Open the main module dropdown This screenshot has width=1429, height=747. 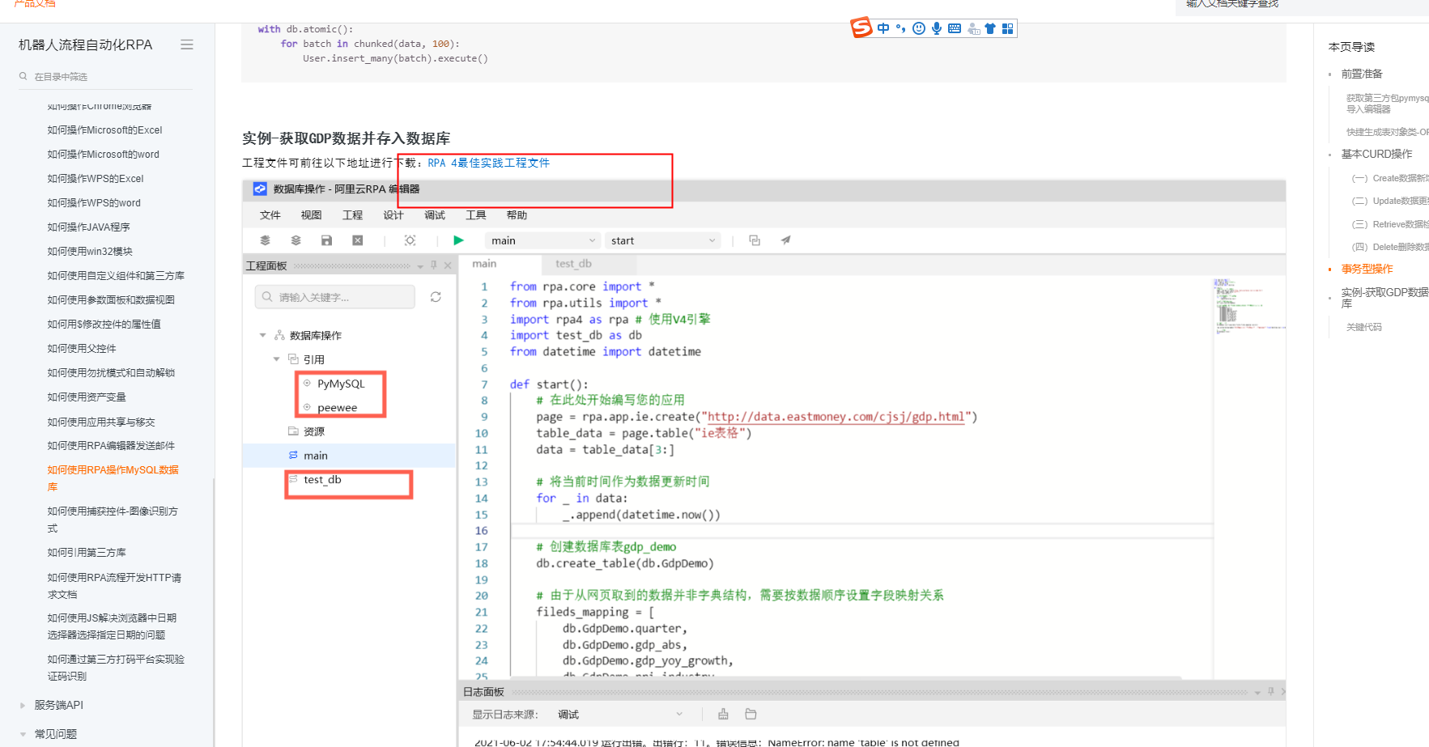click(542, 240)
